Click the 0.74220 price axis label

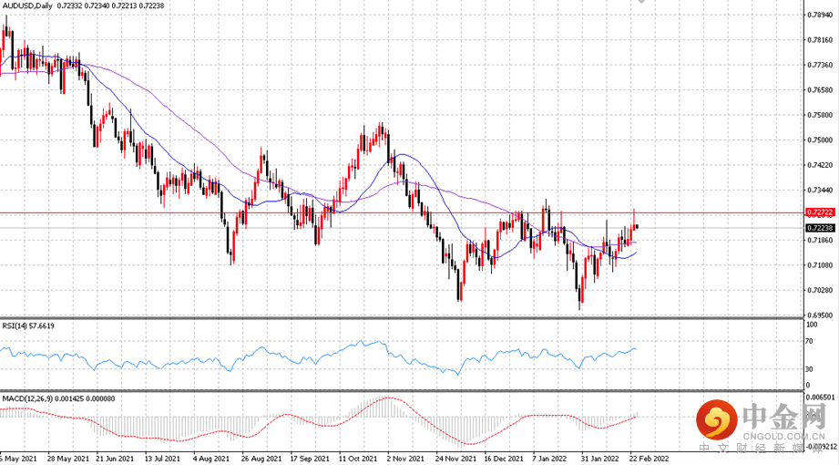[820, 165]
